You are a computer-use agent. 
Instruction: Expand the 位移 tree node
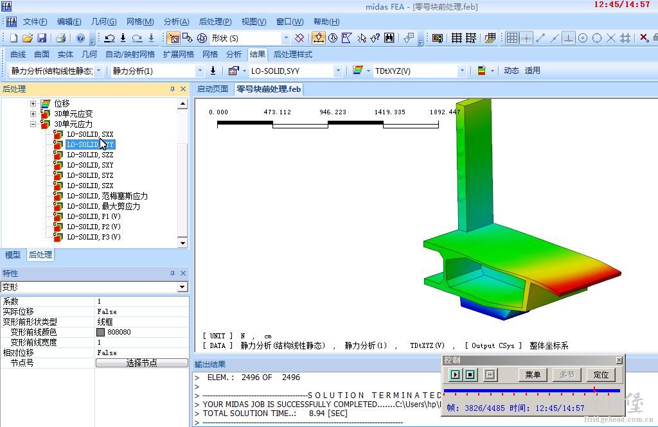[33, 103]
